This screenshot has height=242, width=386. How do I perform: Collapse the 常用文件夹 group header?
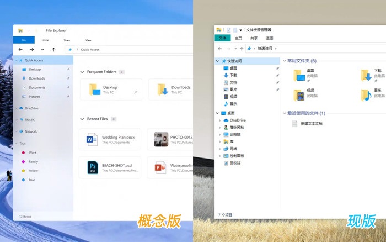click(x=285, y=60)
